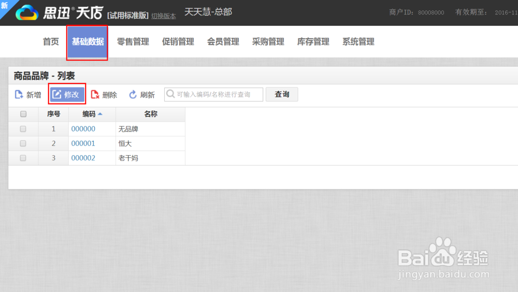Open the 系统管理 menu
518x292 pixels.
pyautogui.click(x=358, y=41)
